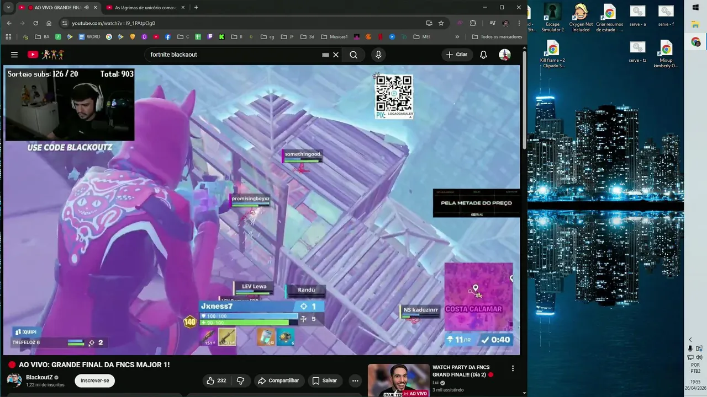Open the tab search dropdown arrow
This screenshot has width=707, height=397.
tap(8, 8)
